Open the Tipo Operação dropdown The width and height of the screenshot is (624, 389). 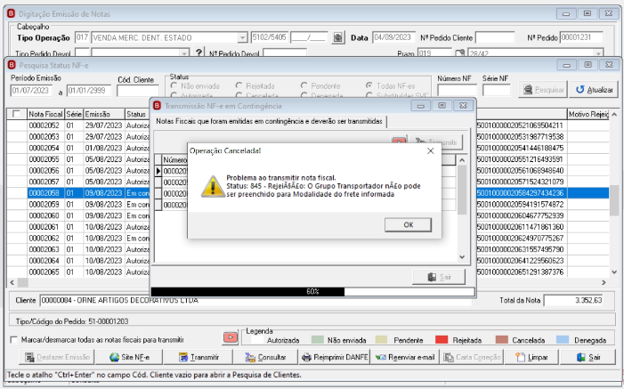242,37
